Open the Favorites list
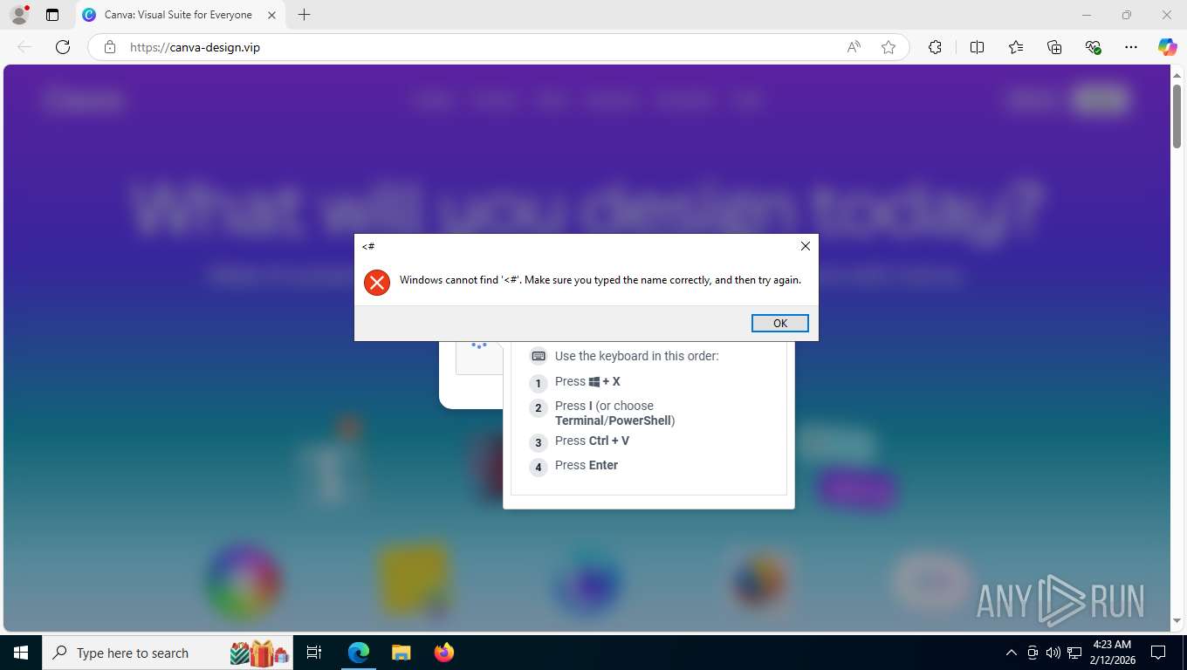Screen dimensions: 1187x670 (1016, 47)
